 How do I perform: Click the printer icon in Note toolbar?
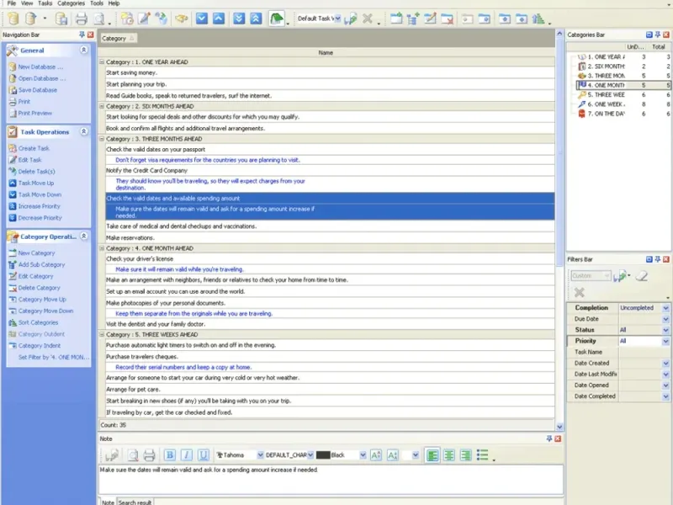pos(149,454)
